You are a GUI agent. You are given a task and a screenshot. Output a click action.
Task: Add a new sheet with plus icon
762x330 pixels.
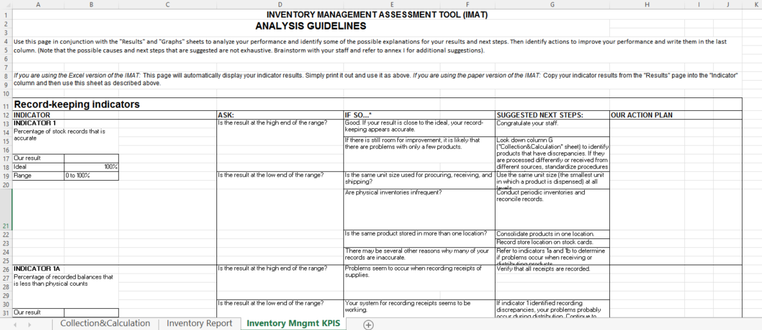pyautogui.click(x=368, y=325)
